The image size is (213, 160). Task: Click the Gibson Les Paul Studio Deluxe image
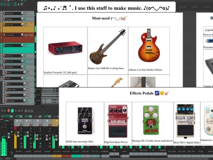tap(149, 45)
